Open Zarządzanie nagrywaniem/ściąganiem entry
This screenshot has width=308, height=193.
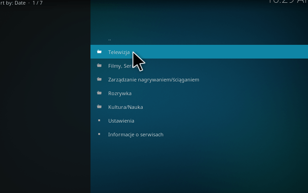pyautogui.click(x=199, y=80)
